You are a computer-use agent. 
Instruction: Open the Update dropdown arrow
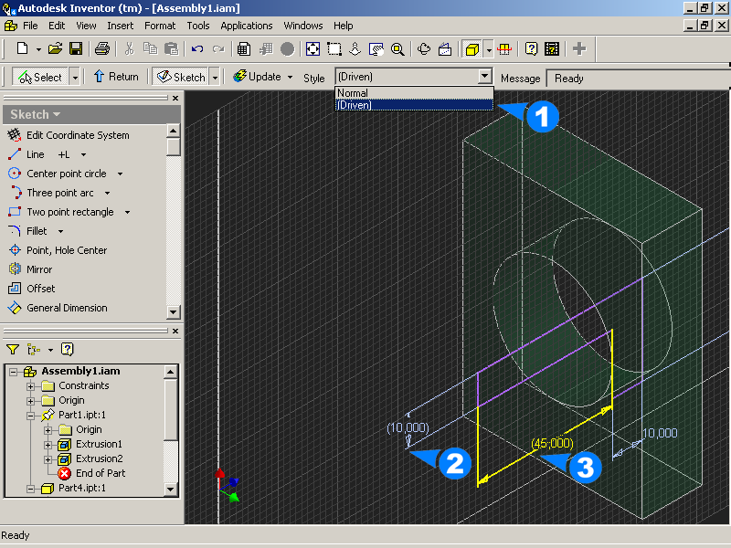click(290, 77)
